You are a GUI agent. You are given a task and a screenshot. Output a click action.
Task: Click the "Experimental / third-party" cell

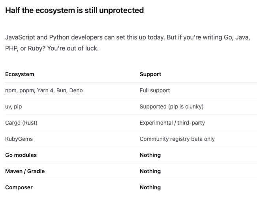[172, 123]
